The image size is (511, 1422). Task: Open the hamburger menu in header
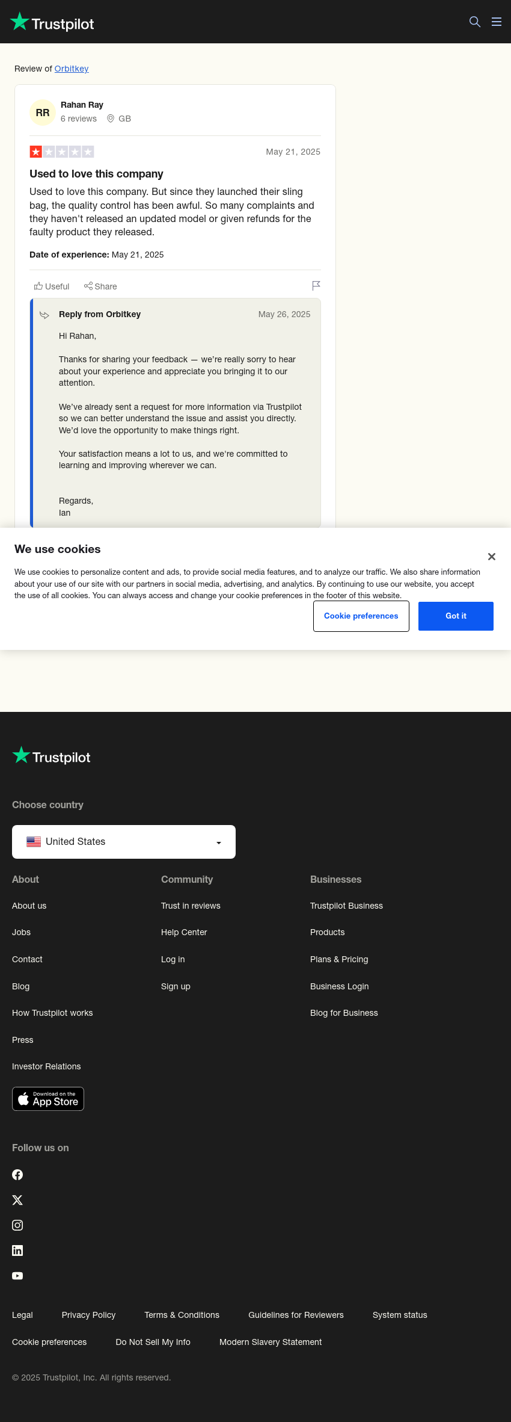497,22
